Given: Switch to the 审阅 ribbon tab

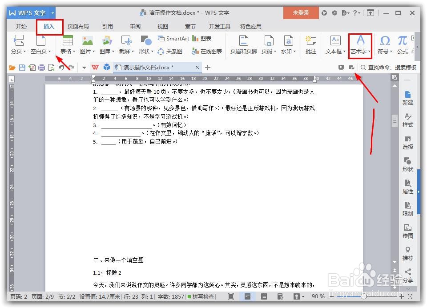Looking at the screenshot, I should coord(135,26).
